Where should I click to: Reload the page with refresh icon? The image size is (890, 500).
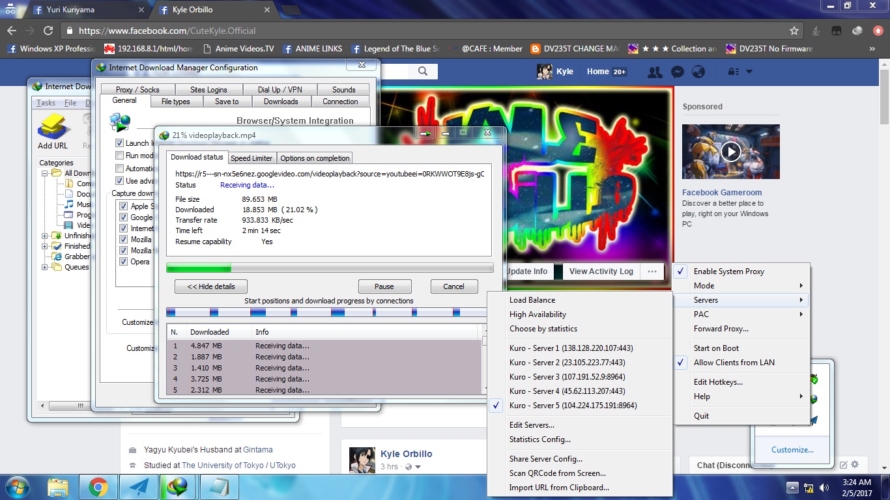pyautogui.click(x=48, y=31)
